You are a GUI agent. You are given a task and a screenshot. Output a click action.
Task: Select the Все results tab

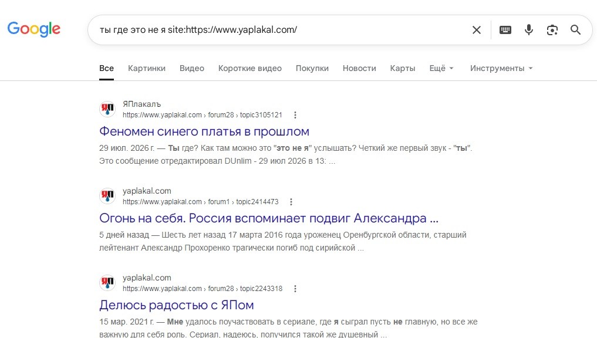107,69
